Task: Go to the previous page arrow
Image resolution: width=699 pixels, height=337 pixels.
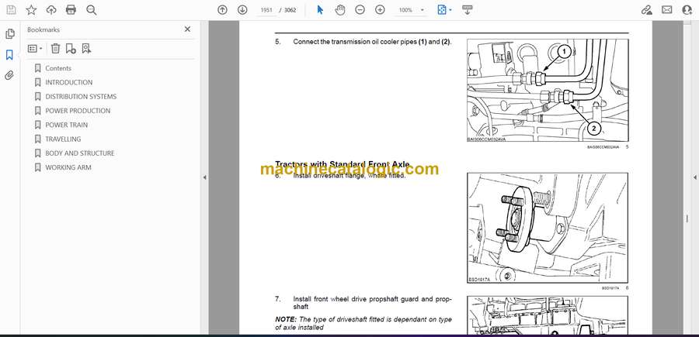Action: click(222, 10)
